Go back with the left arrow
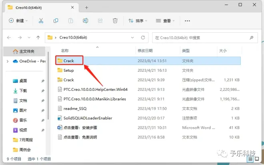This screenshot has height=165, width=264. tap(9, 37)
